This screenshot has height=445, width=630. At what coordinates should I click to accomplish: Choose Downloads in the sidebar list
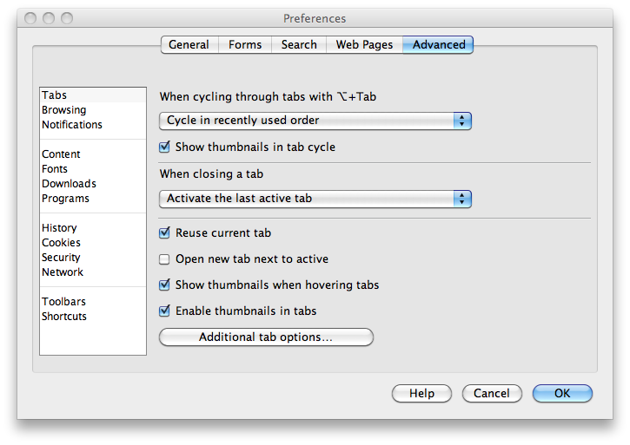pos(69,184)
